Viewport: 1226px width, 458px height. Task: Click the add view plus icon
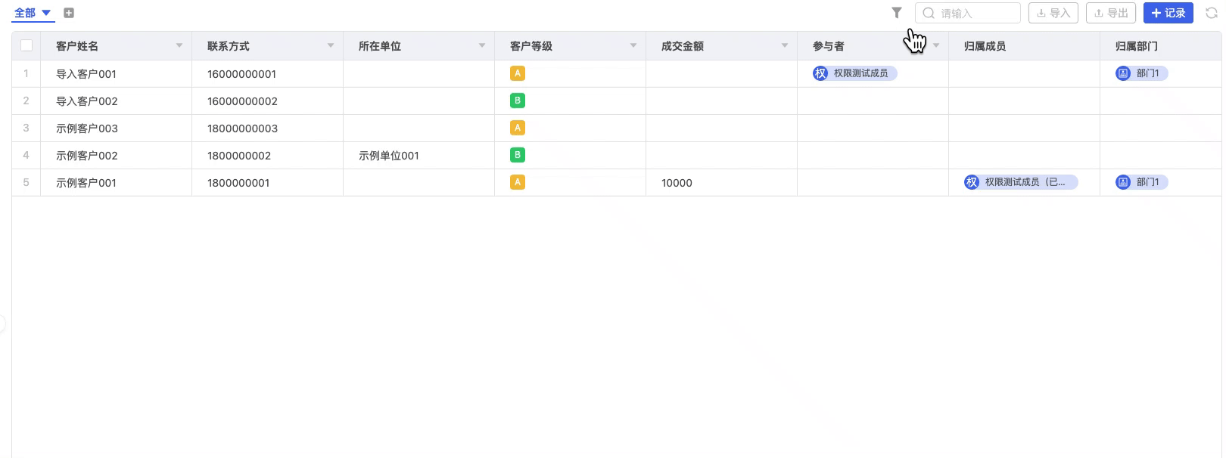click(69, 13)
